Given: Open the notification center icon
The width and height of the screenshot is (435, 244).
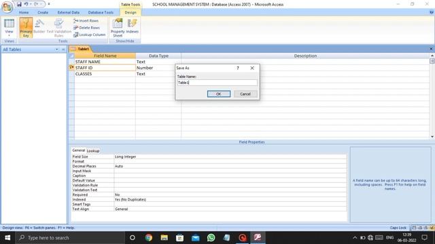Looking at the screenshot, I should [x=424, y=238].
